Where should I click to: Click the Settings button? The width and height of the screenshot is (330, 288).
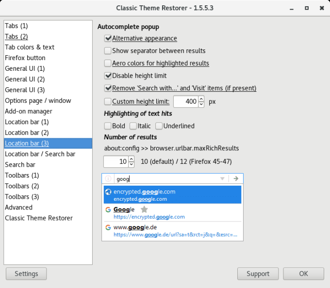click(26, 274)
